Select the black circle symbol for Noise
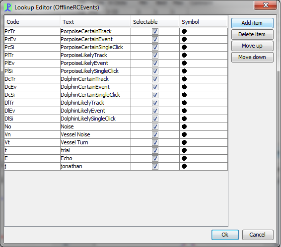281x247 pixels. [x=184, y=126]
